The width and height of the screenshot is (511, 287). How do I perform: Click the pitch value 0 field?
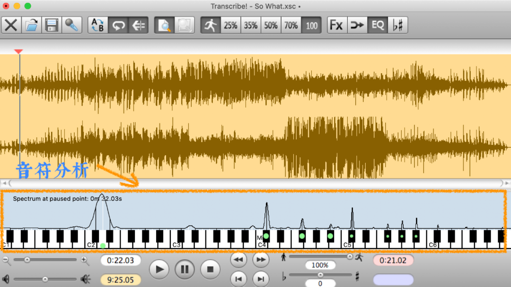coord(320,283)
